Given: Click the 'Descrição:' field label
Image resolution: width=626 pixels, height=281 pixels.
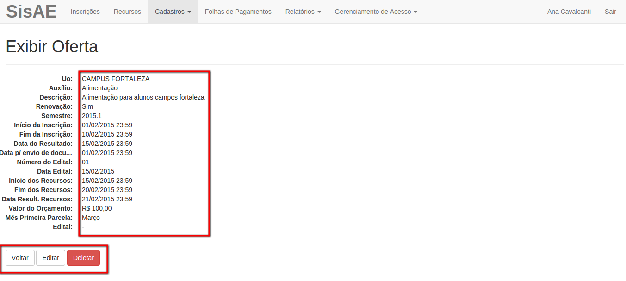Looking at the screenshot, I should click(x=56, y=97).
